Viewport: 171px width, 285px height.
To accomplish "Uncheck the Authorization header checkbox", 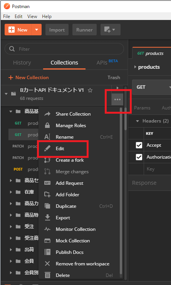I will point(139,157).
